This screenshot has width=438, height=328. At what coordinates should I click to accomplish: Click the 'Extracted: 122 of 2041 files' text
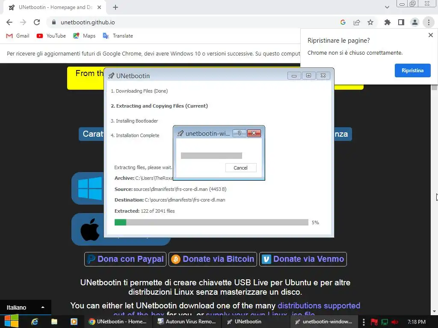pyautogui.click(x=145, y=211)
